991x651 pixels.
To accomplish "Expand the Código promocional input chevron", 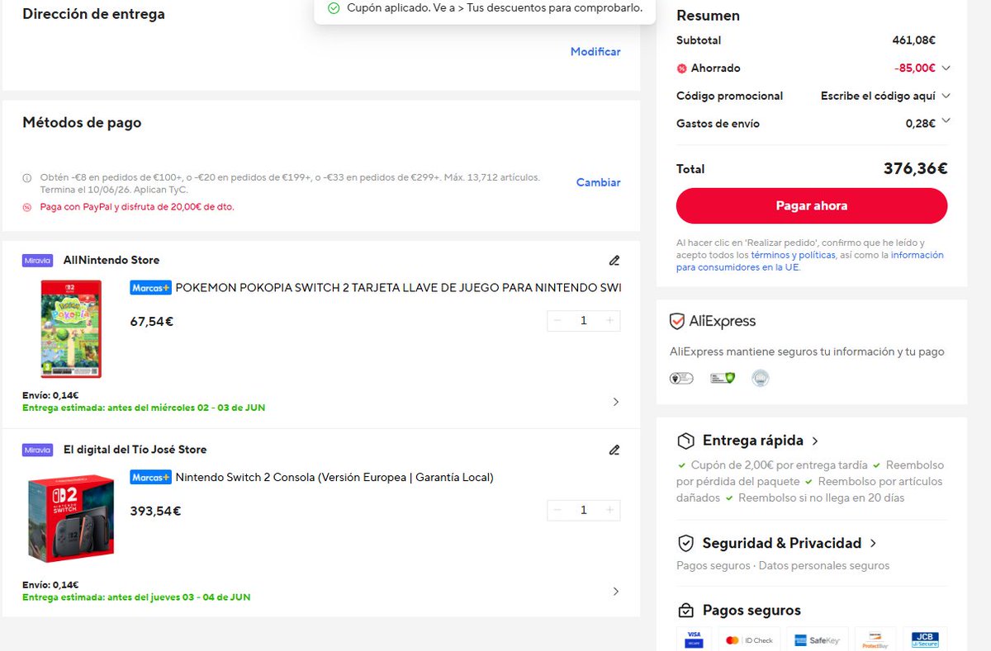I will [x=946, y=96].
